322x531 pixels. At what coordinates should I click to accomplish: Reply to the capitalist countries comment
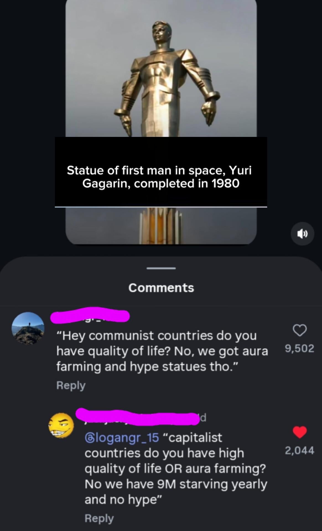coord(99,518)
